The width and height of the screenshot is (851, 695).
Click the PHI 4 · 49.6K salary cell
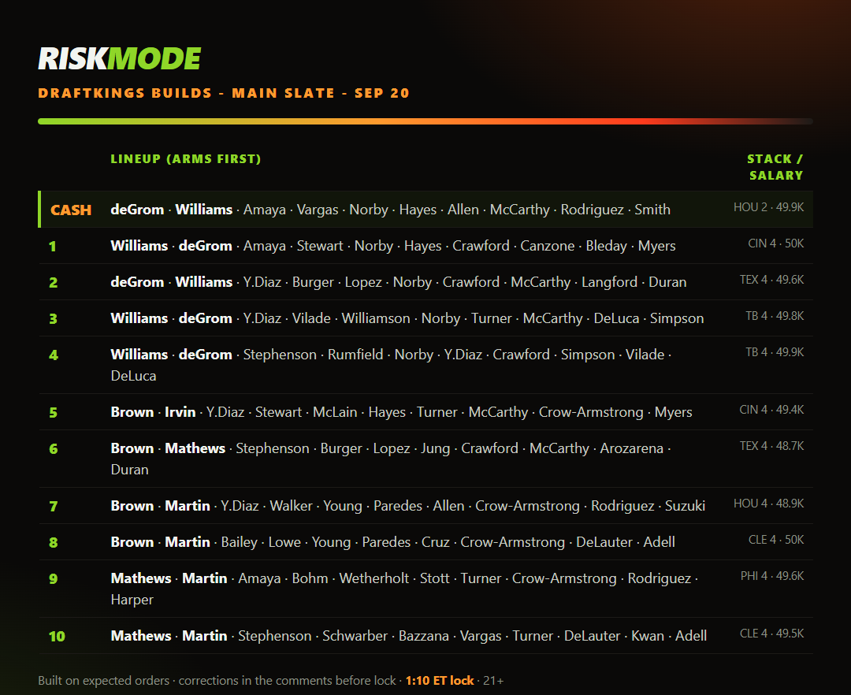click(x=771, y=577)
